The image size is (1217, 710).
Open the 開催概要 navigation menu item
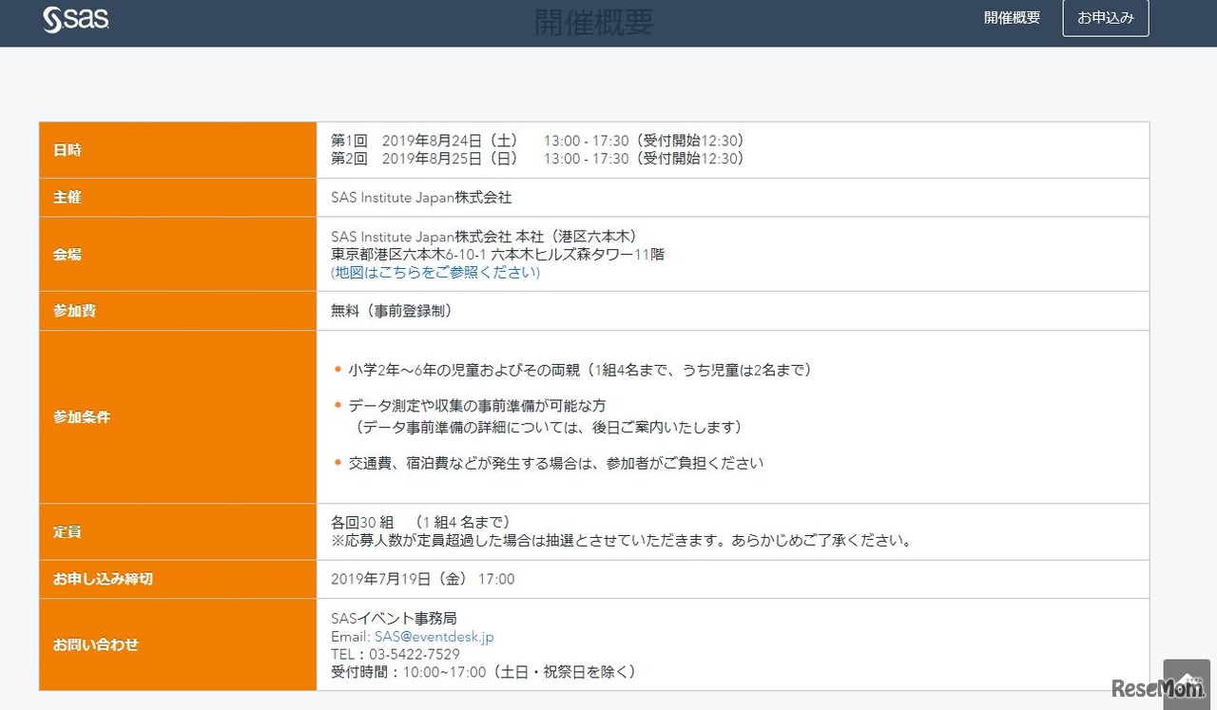coord(1012,17)
